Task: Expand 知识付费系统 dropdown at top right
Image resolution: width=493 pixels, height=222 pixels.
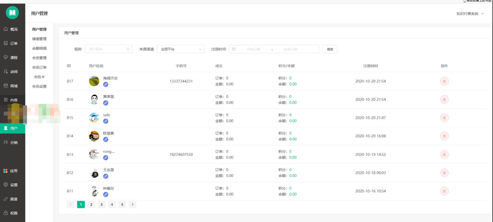Action: click(x=470, y=14)
